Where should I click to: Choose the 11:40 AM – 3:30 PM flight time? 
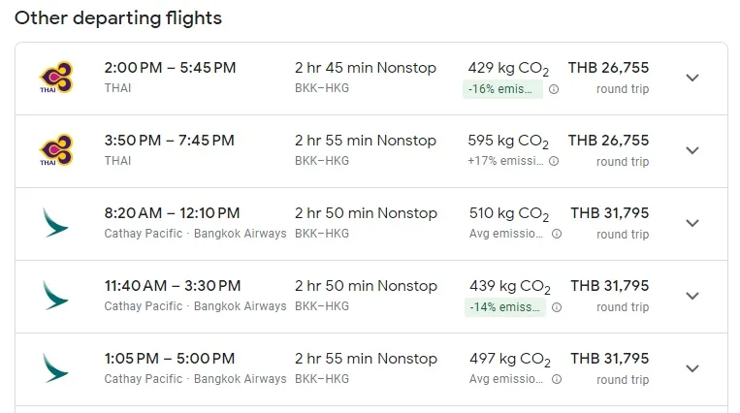[x=173, y=286]
